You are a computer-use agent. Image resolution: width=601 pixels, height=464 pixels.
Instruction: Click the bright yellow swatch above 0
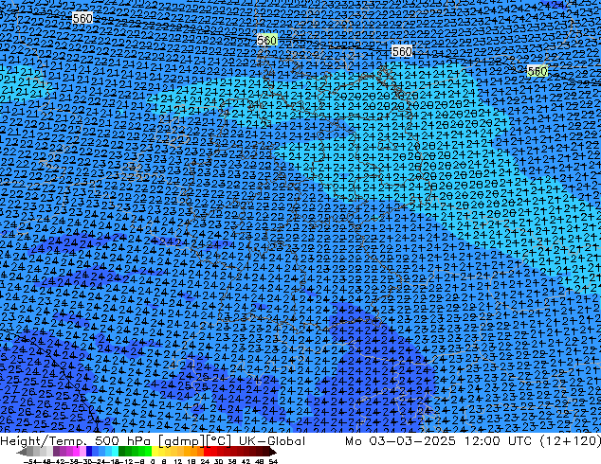point(155,452)
